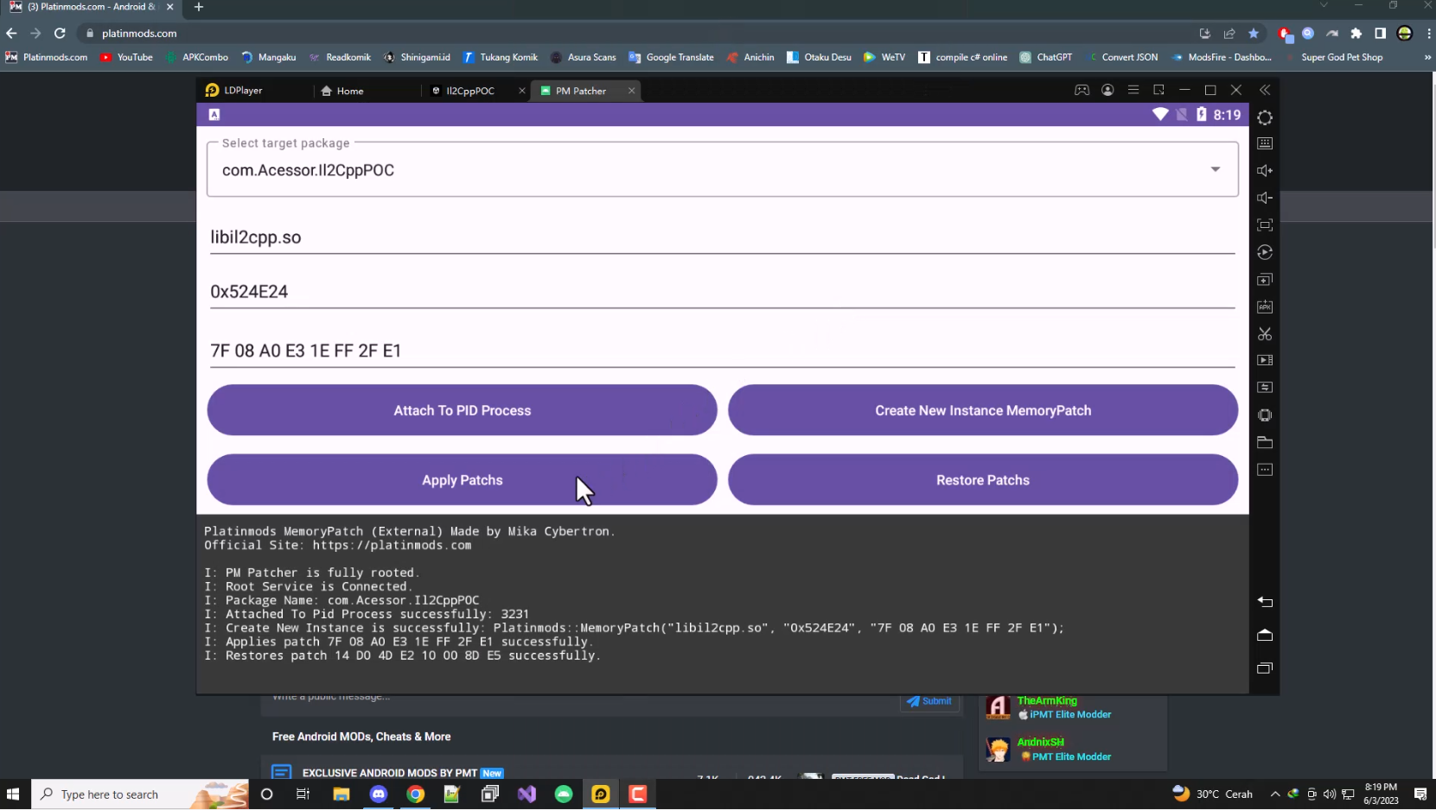Click the Attach To PID Process button
The width and height of the screenshot is (1436, 810).
(x=462, y=410)
